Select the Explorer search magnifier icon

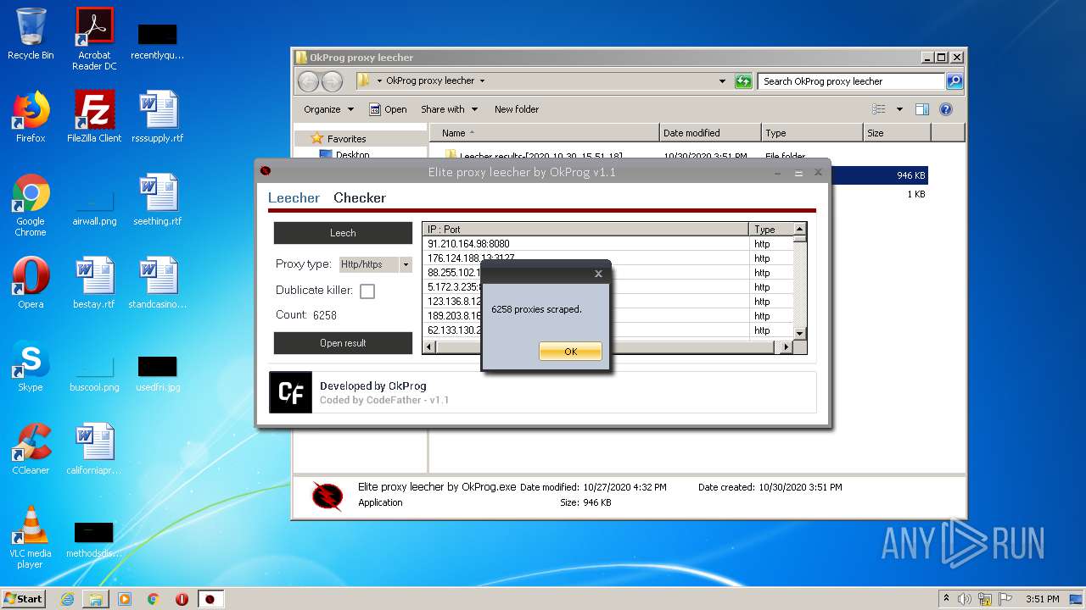(954, 81)
